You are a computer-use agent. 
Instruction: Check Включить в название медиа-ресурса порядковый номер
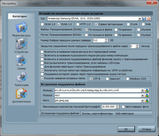tap(42, 52)
